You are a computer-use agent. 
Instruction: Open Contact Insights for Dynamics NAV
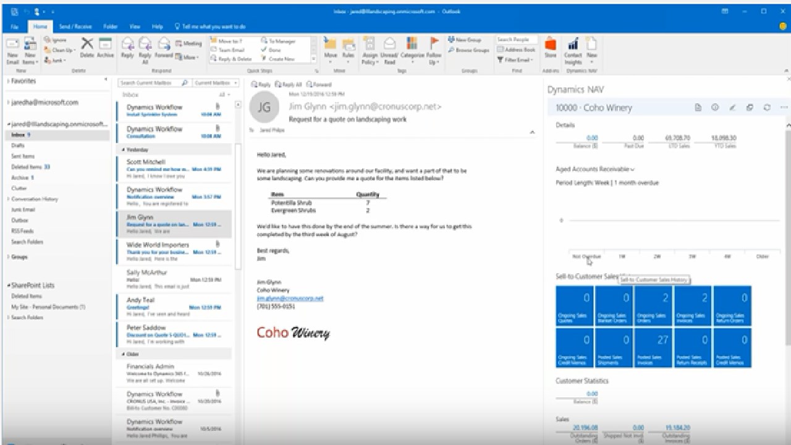[573, 50]
